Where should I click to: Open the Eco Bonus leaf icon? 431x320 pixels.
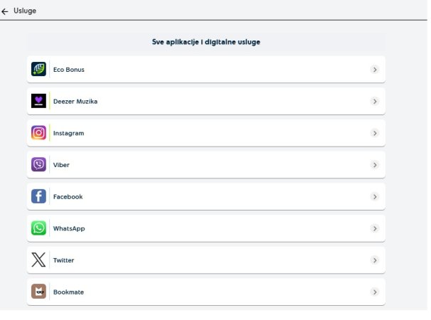(x=38, y=69)
